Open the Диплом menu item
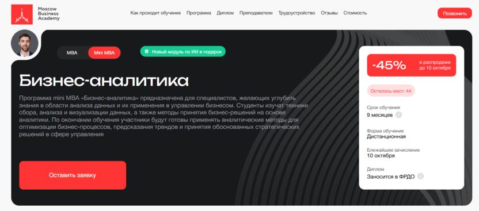This screenshot has width=479, height=211. [225, 13]
